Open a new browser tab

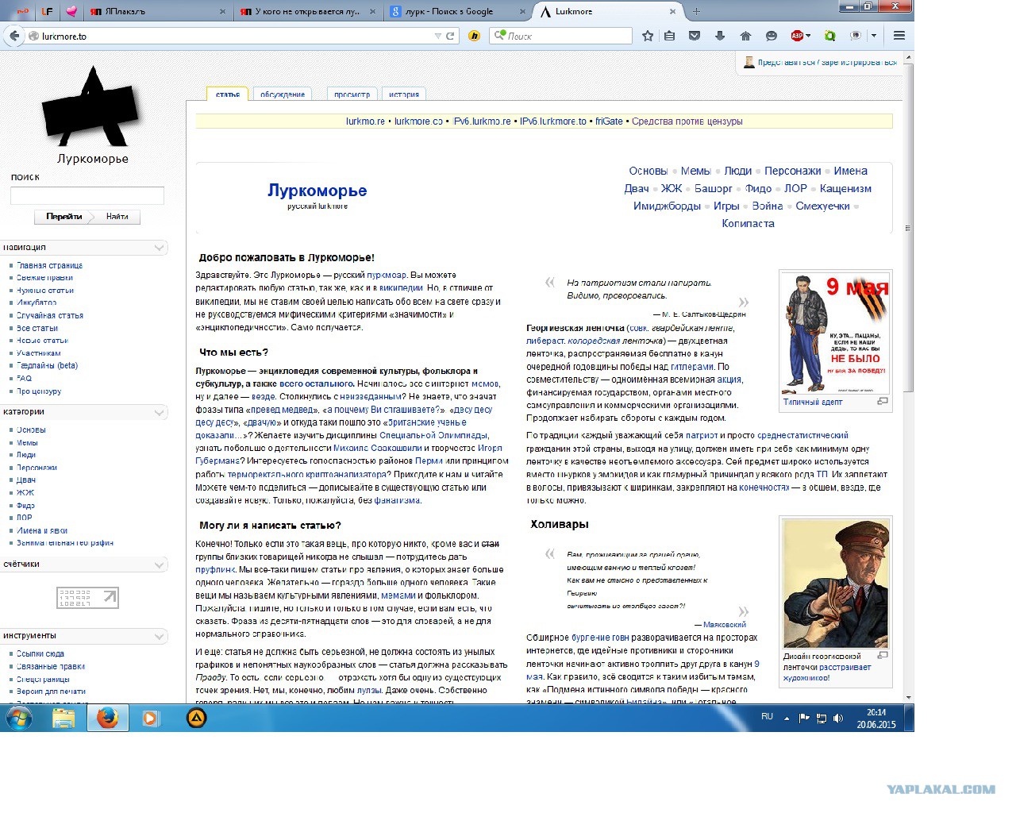[x=697, y=12]
